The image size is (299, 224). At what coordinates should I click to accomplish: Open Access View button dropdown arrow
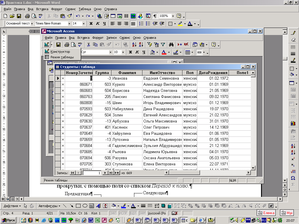[x=51, y=45]
